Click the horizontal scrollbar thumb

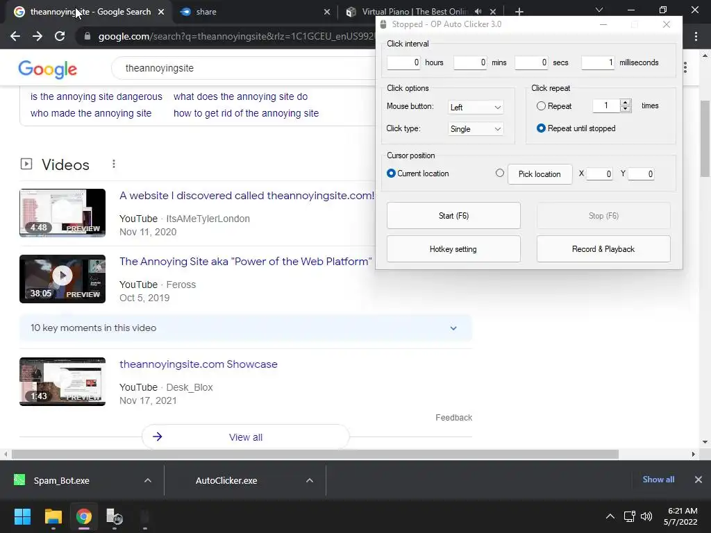pyautogui.click(x=315, y=454)
